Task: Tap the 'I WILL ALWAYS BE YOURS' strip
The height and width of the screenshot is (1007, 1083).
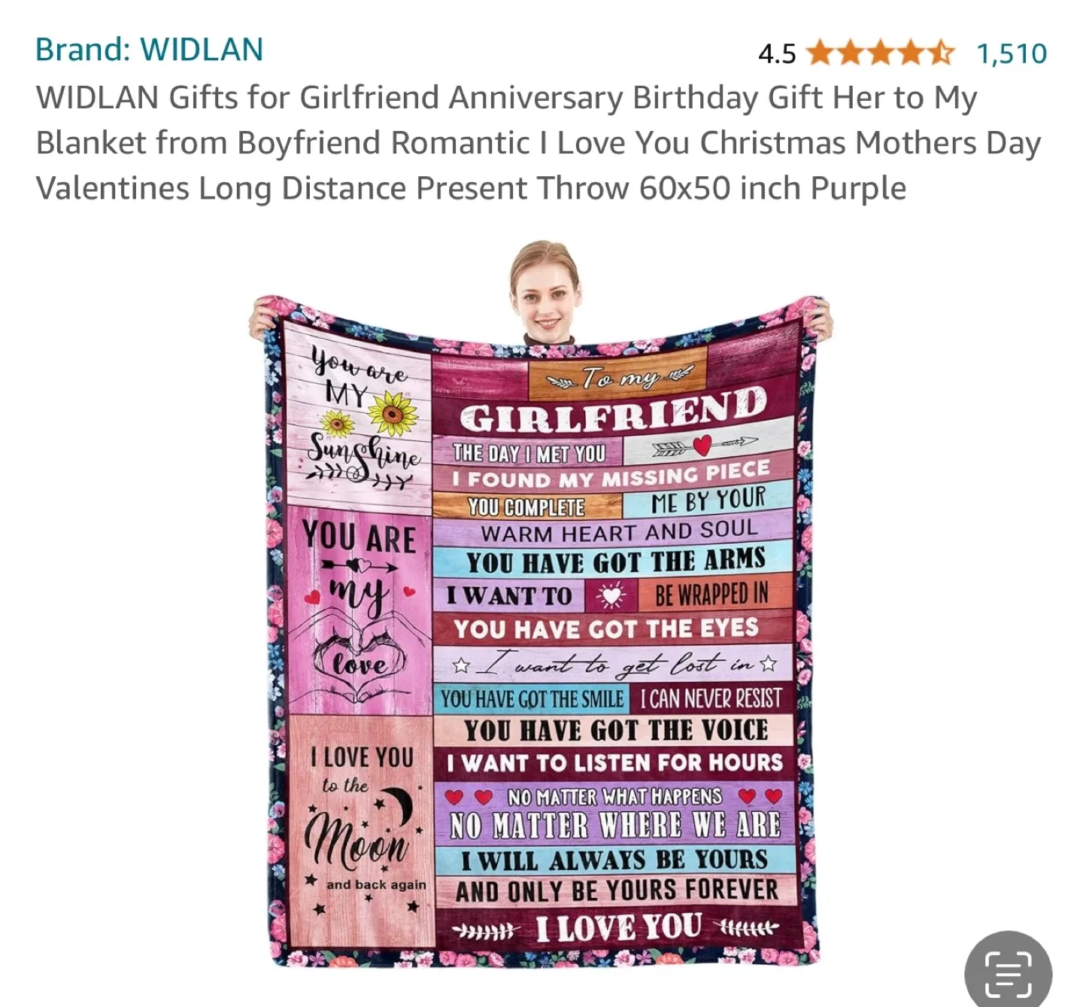Action: pos(614,859)
